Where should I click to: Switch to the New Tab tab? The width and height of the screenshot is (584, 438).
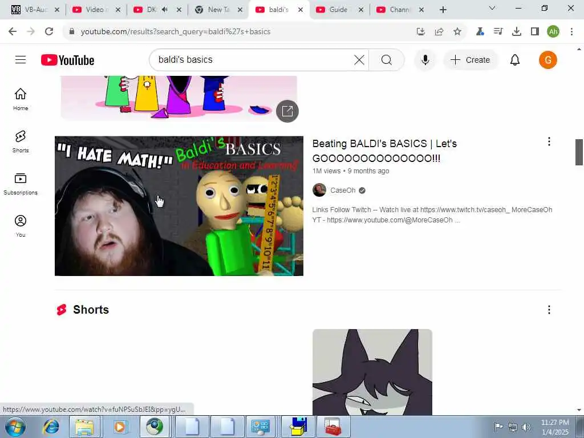[218, 10]
